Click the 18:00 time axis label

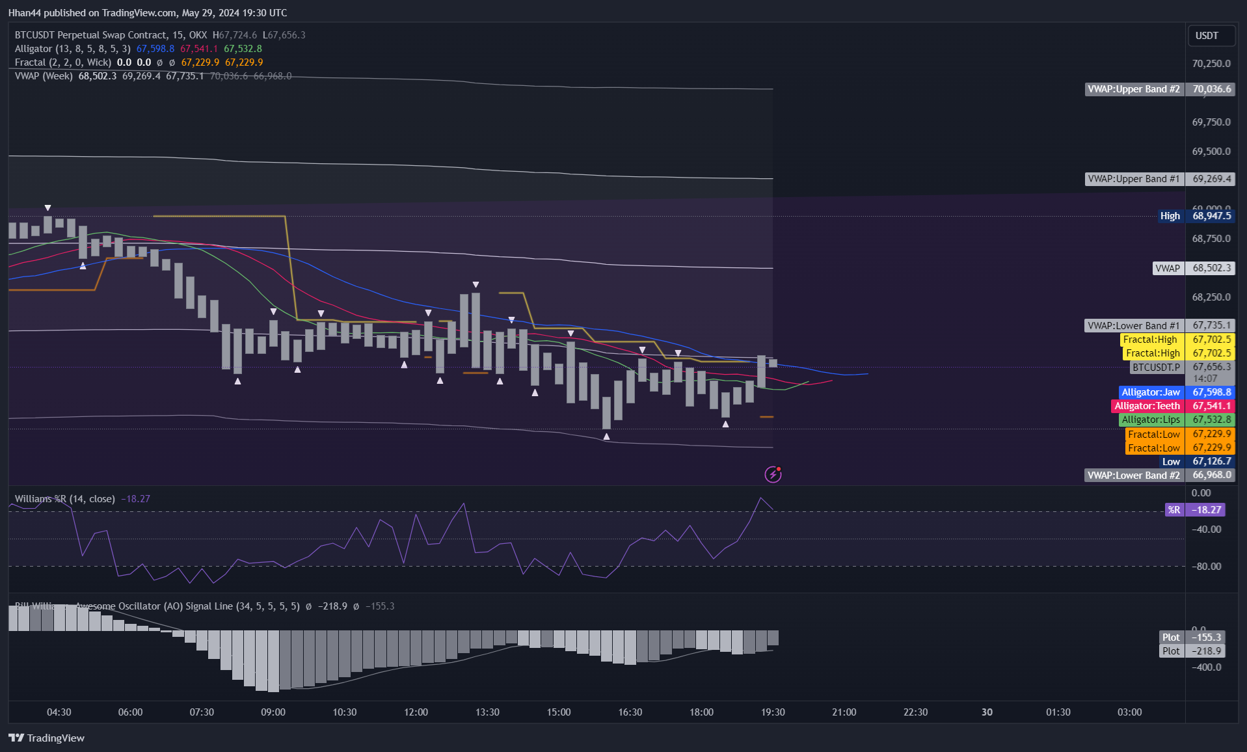(x=701, y=712)
